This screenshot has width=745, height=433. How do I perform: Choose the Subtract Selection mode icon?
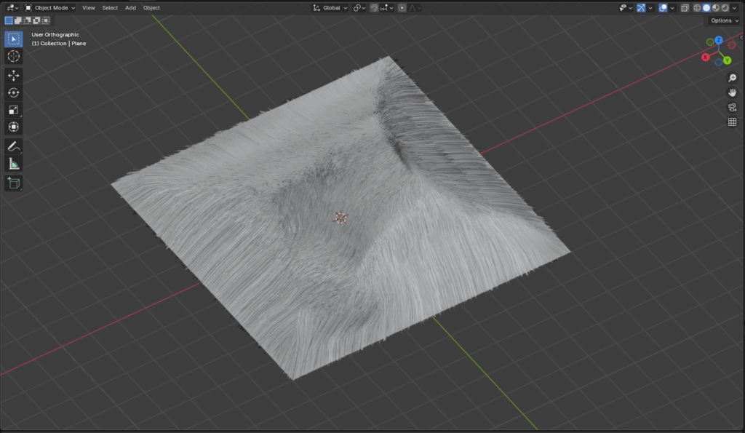coord(27,20)
